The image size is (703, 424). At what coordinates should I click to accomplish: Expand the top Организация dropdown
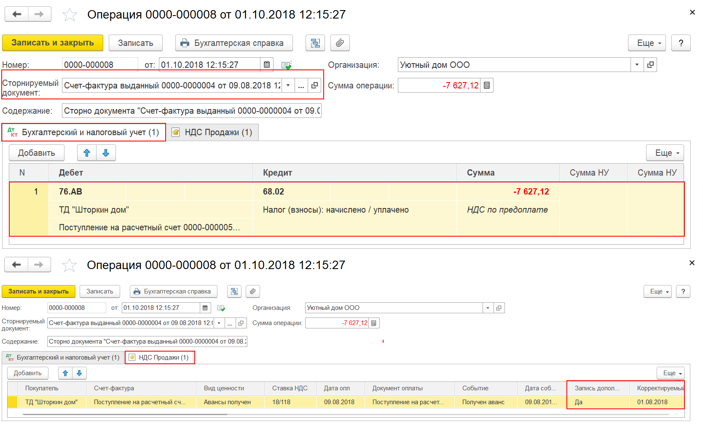tap(637, 65)
